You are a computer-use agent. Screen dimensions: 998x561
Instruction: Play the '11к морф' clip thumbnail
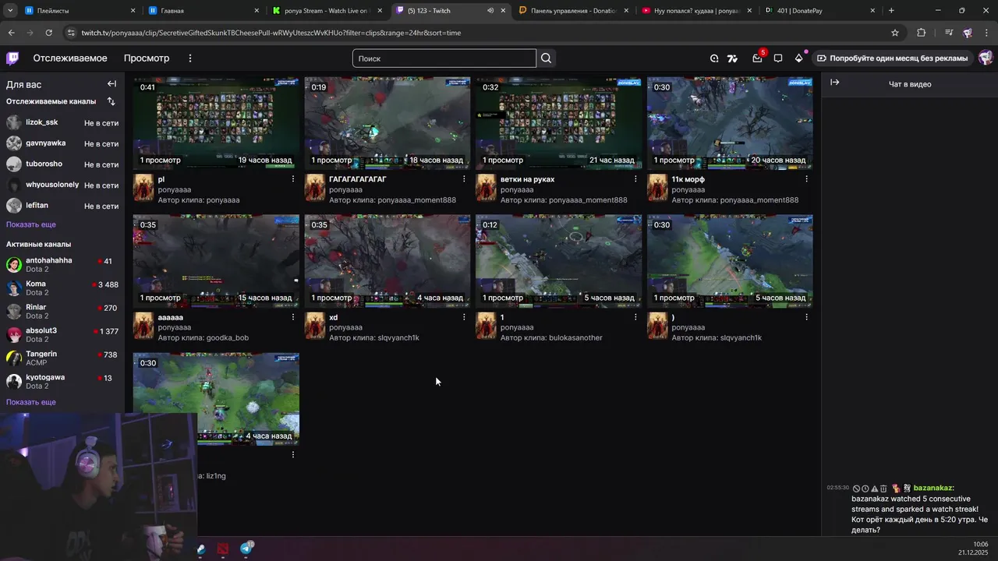coord(730,123)
